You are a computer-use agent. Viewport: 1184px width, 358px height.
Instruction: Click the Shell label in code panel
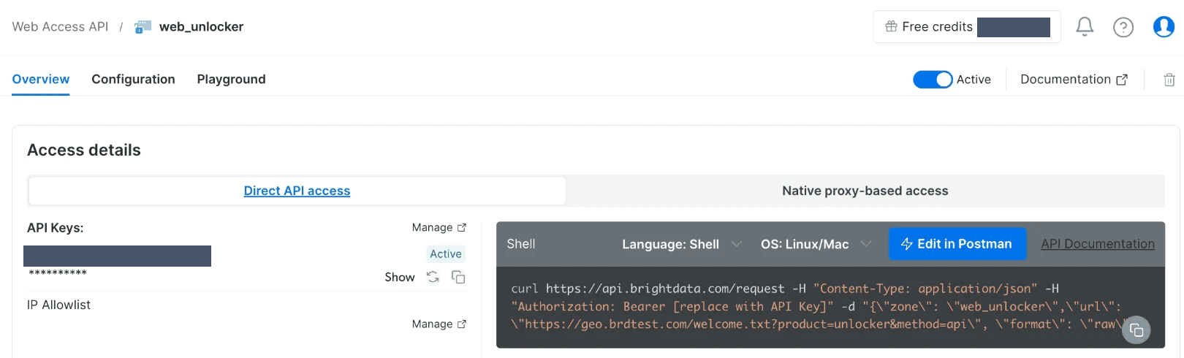(x=521, y=244)
